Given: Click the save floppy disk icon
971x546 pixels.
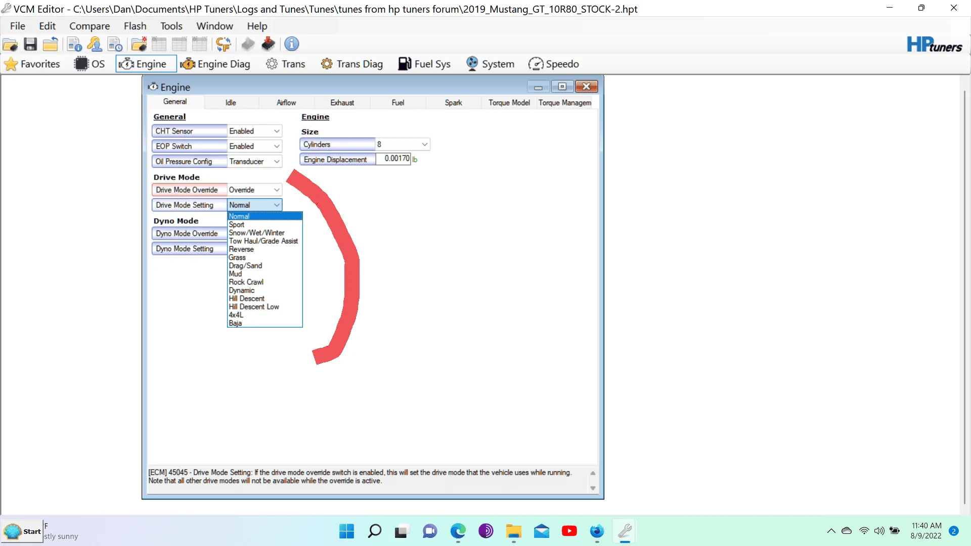Looking at the screenshot, I should pyautogui.click(x=30, y=44).
